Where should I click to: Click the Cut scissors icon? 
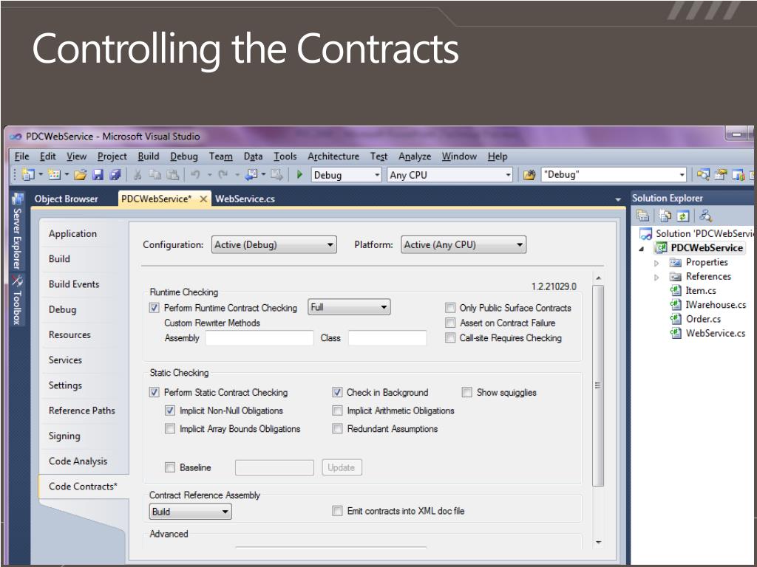pos(138,174)
